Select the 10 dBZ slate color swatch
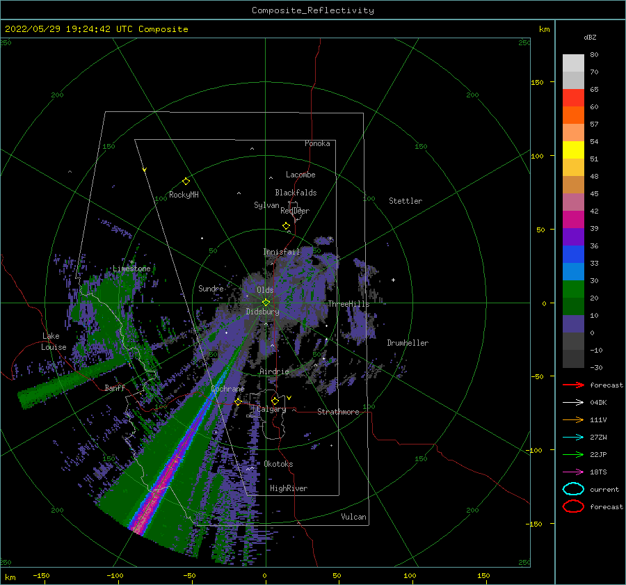Screen dimensions: 626x585 [x=573, y=324]
